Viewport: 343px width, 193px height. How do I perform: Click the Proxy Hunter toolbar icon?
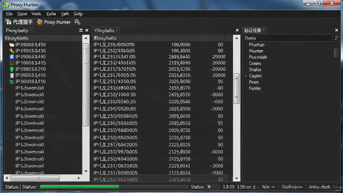40,22
